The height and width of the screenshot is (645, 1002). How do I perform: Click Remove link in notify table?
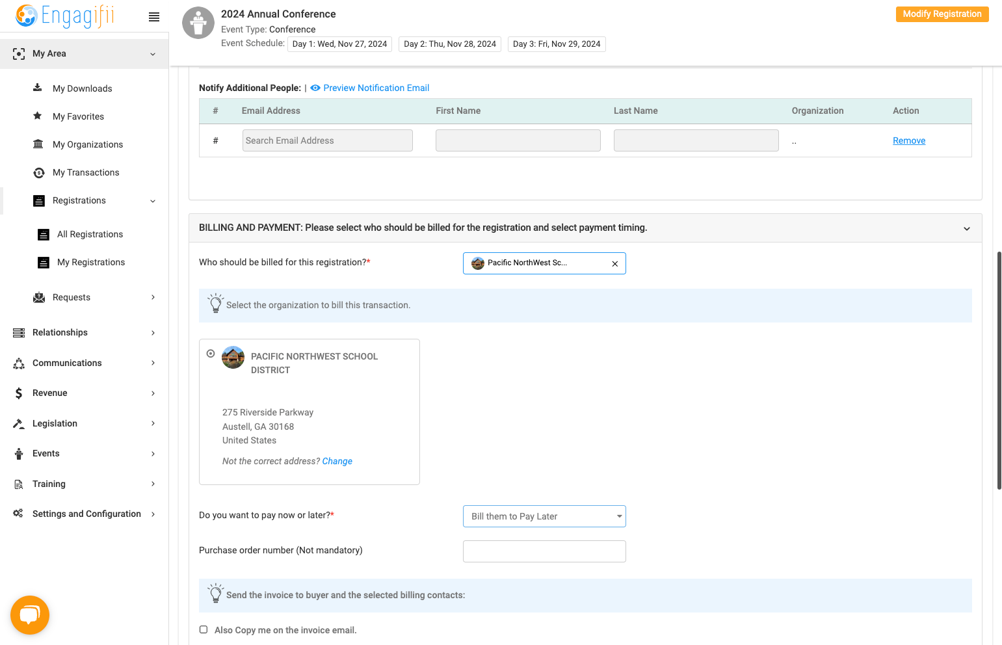[909, 140]
